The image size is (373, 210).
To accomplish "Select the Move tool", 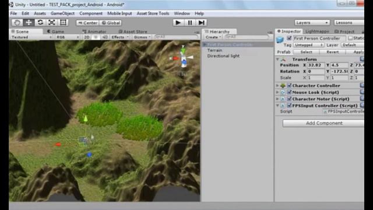I will tap(29, 23).
